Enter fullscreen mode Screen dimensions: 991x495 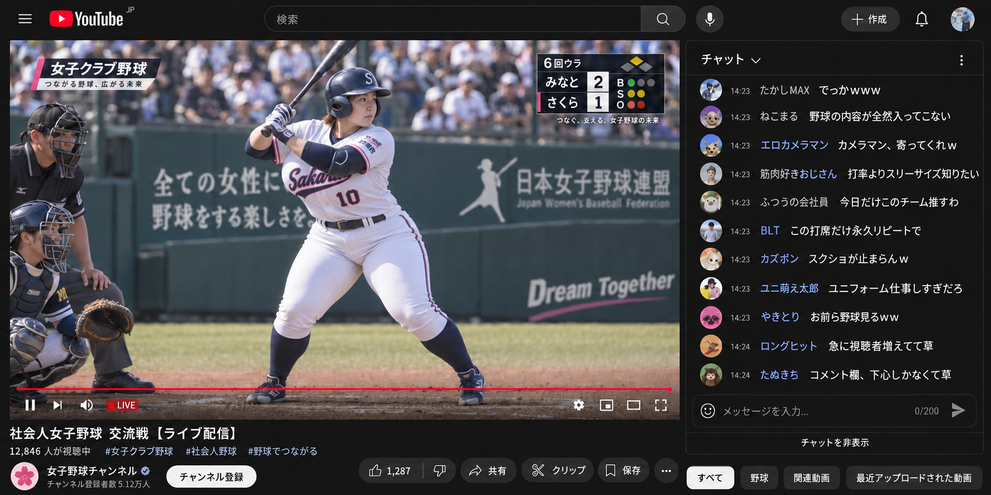661,405
